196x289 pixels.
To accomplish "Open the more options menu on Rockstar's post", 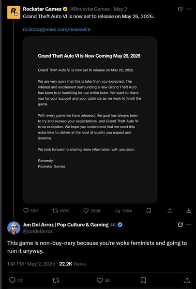I will point(189,9).
